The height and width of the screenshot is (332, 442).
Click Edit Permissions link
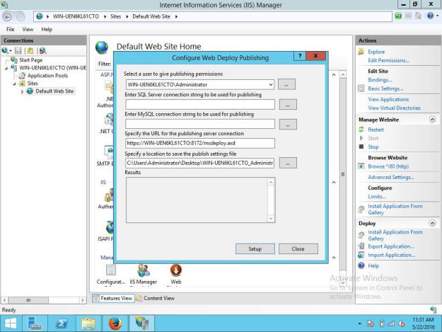click(x=388, y=60)
